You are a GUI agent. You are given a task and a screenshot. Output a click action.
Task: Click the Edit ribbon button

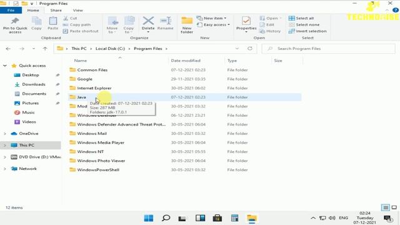click(267, 25)
